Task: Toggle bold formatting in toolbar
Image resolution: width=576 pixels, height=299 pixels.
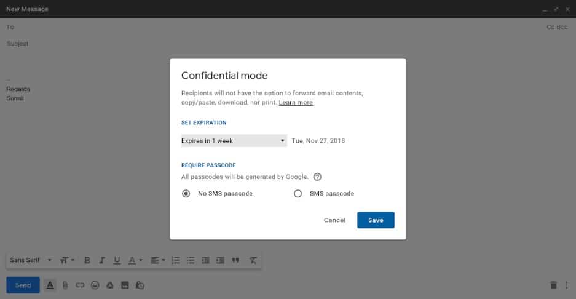Action: click(x=87, y=260)
